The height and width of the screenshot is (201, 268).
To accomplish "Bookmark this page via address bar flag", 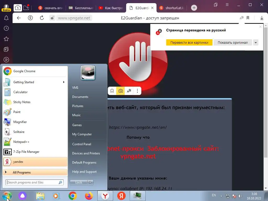I will click(248, 18).
